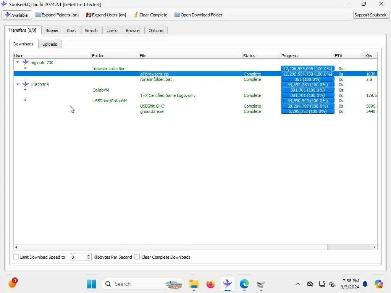Open File Explorer from taskbar
The image size is (391, 293).
tap(194, 284)
